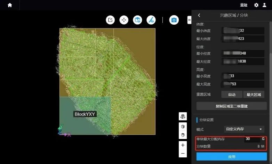Image resolution: width=272 pixels, height=164 pixels.
Task: Select the brush-with-eye tool icon
Action: tap(151, 20)
